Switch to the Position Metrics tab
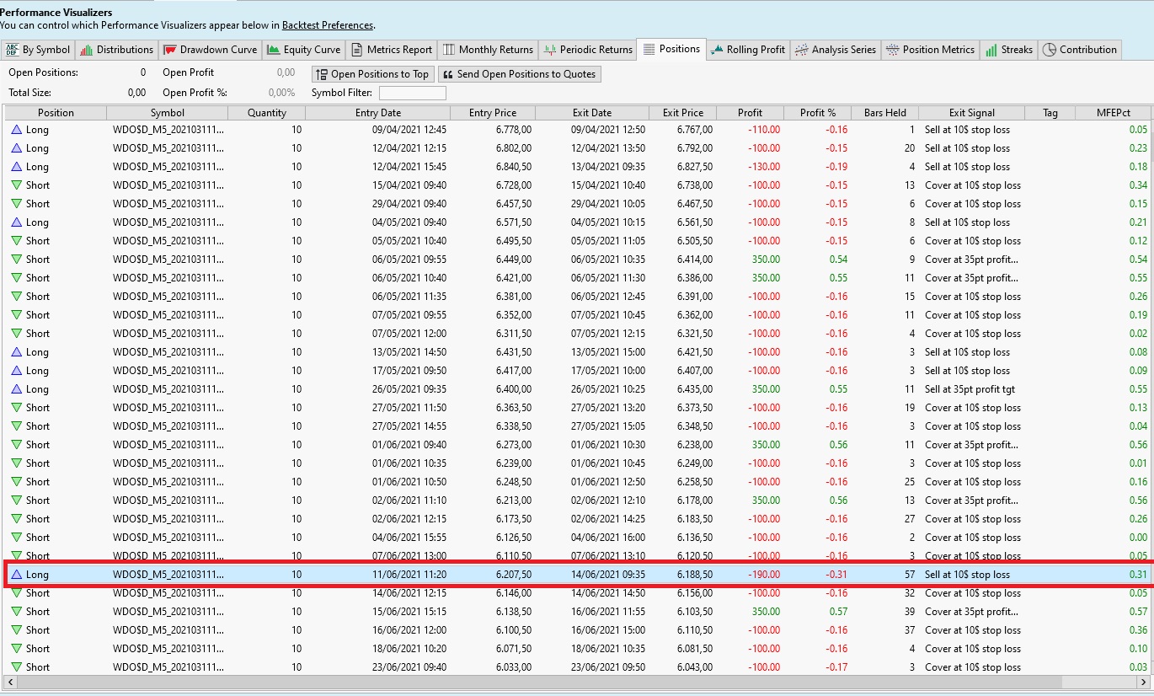Image resolution: width=1154 pixels, height=696 pixels. 929,50
